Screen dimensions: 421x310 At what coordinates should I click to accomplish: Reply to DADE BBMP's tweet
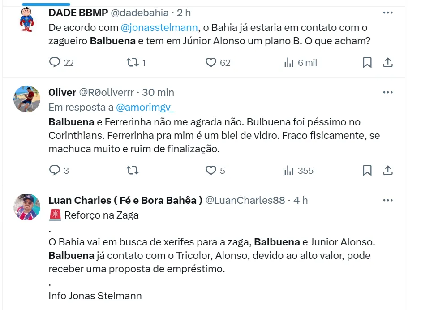(x=55, y=63)
